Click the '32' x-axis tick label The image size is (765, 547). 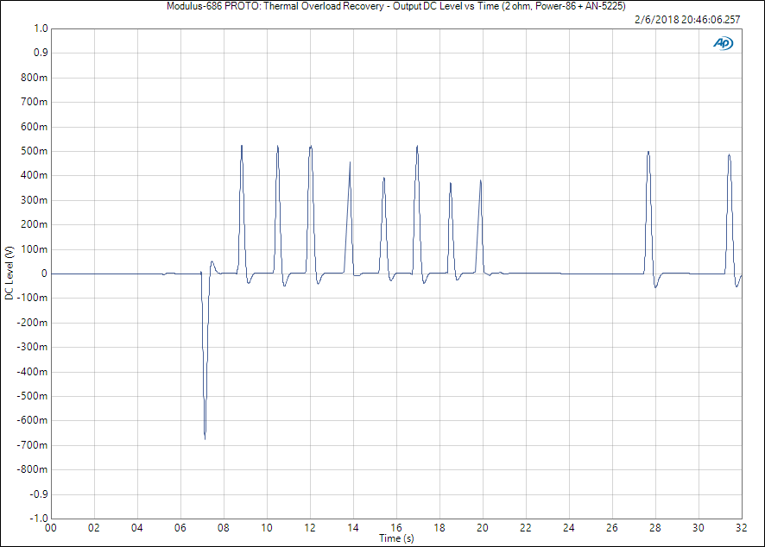coord(742,527)
